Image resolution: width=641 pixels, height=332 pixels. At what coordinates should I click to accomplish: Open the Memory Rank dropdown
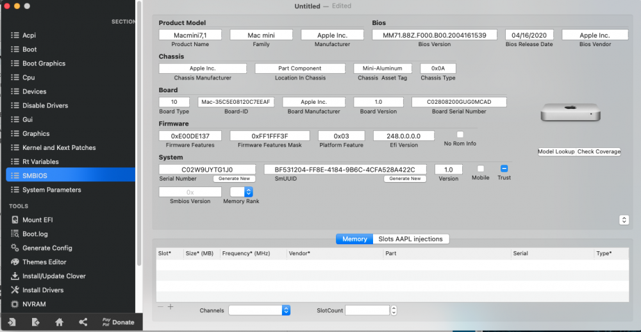tap(242, 192)
